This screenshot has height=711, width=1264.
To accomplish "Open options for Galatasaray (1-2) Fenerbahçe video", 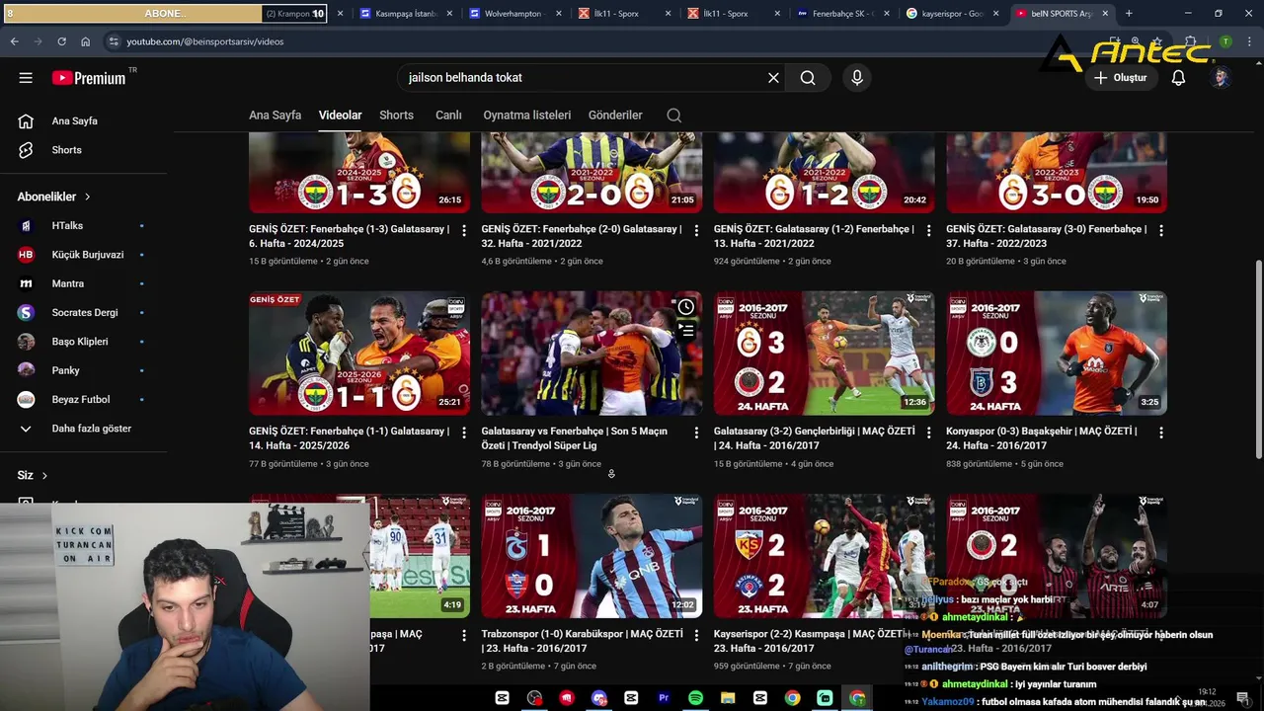I will 928,230.
